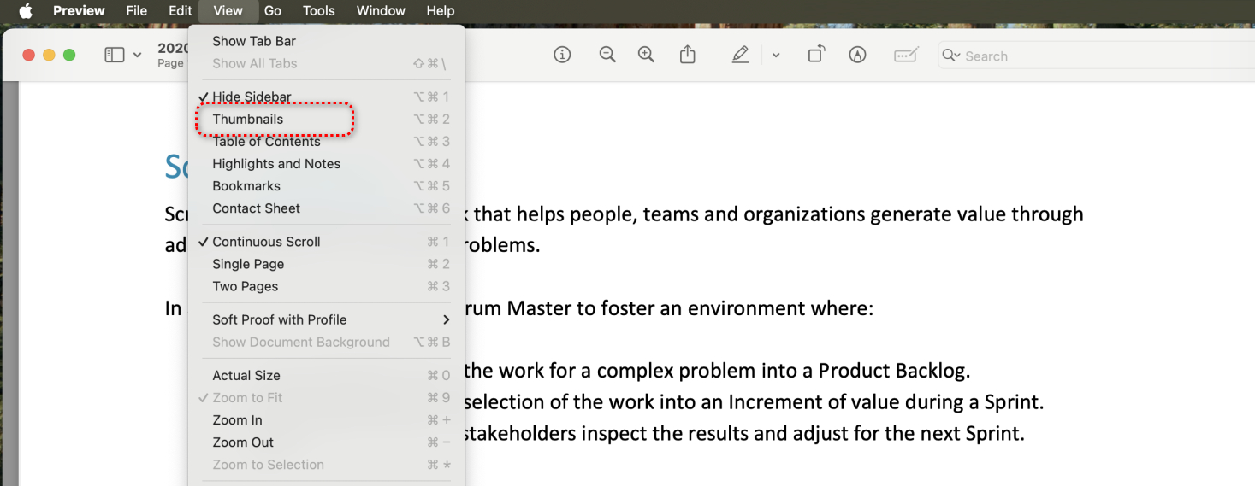Open the Apple menu
The image size is (1255, 486).
[x=25, y=11]
